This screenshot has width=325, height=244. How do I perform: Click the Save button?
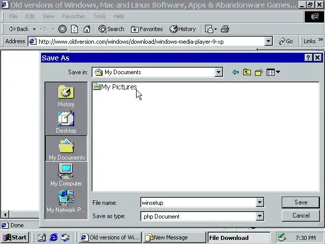tap(301, 202)
